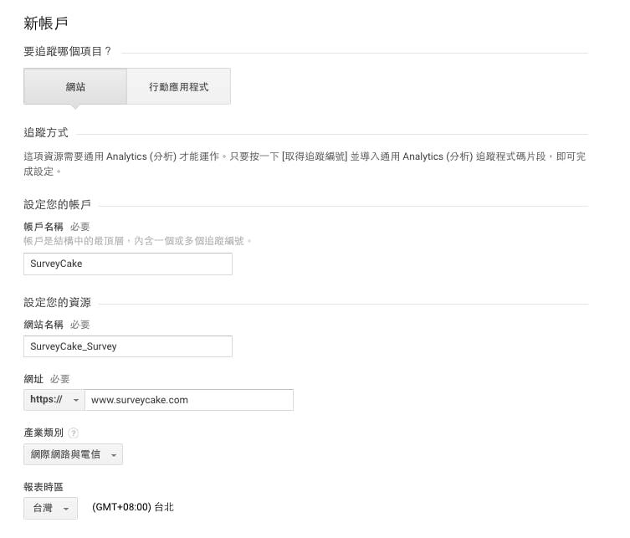This screenshot has height=538, width=630.
Task: Click the 設定您的帳戶 section heading
Action: tap(57, 204)
